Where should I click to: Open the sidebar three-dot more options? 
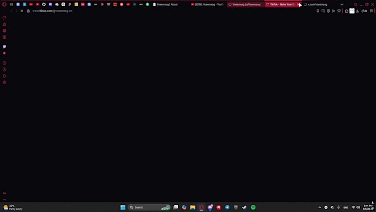point(4,200)
